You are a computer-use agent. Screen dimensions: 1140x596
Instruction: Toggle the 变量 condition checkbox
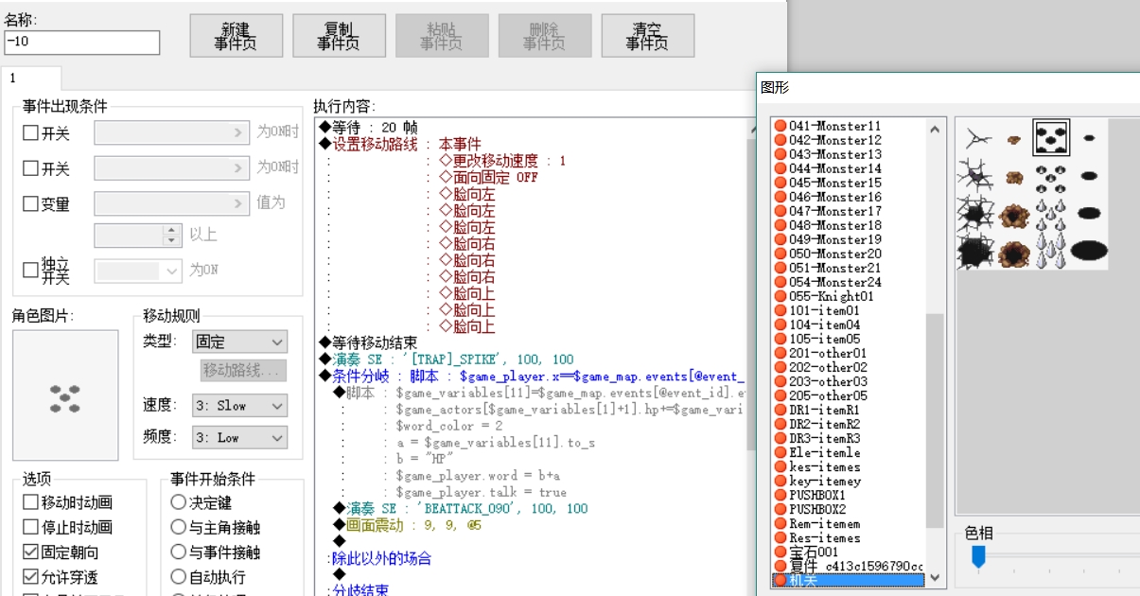pyautogui.click(x=30, y=203)
